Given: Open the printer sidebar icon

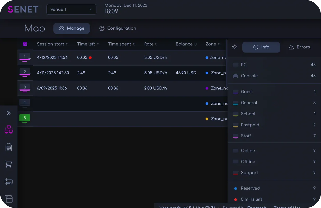Looking at the screenshot, I should coord(9,181).
